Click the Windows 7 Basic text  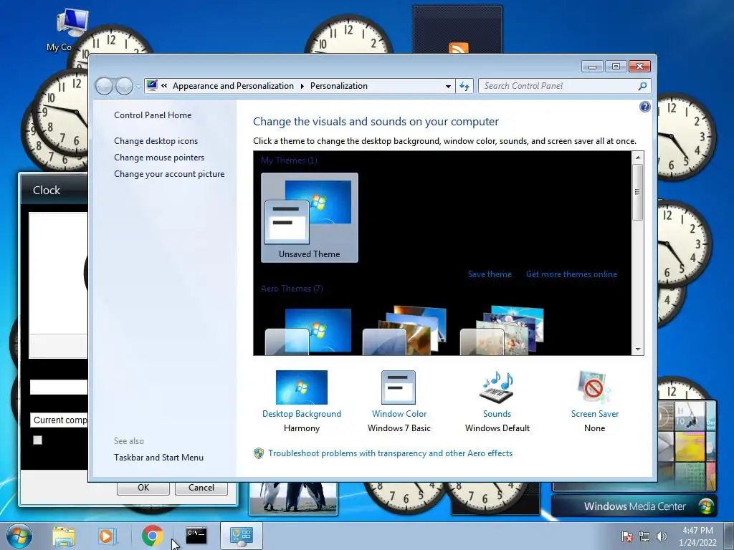click(x=399, y=428)
